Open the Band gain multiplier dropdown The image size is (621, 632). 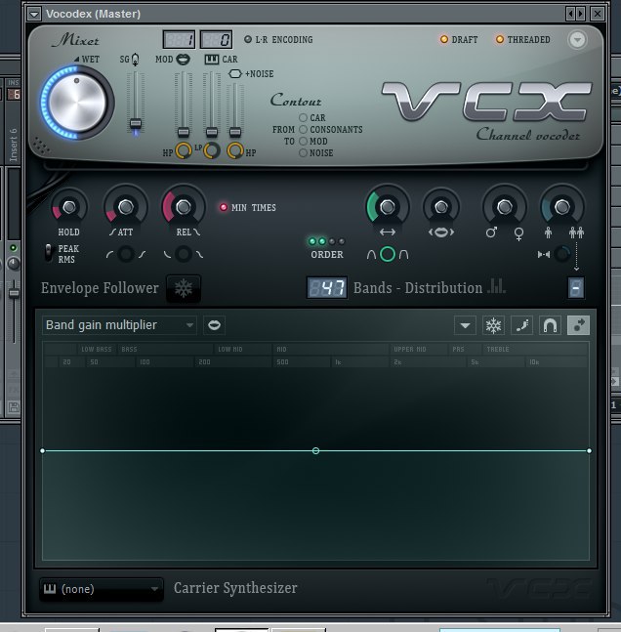[119, 325]
